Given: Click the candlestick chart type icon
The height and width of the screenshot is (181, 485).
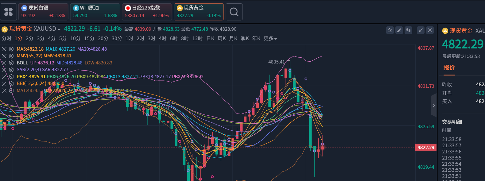Looking at the screenshot, I should tap(408, 30).
